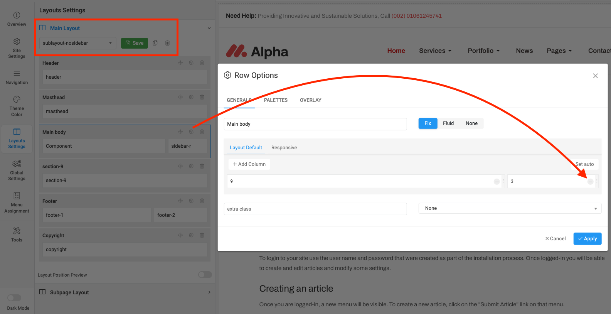Switch to the PALETTES tab
Image resolution: width=611 pixels, height=314 pixels.
(x=276, y=100)
